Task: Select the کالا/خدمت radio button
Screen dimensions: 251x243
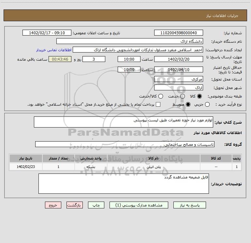Action: click(161, 96)
